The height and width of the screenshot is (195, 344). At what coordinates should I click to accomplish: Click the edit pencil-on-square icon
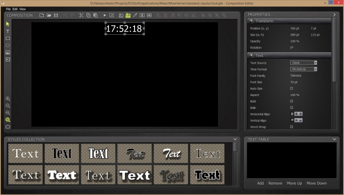click(x=112, y=15)
